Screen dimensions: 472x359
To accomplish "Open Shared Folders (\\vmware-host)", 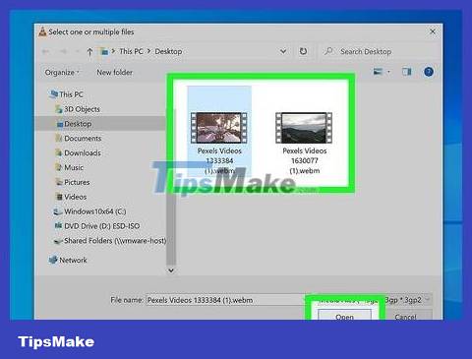I will coord(109,241).
